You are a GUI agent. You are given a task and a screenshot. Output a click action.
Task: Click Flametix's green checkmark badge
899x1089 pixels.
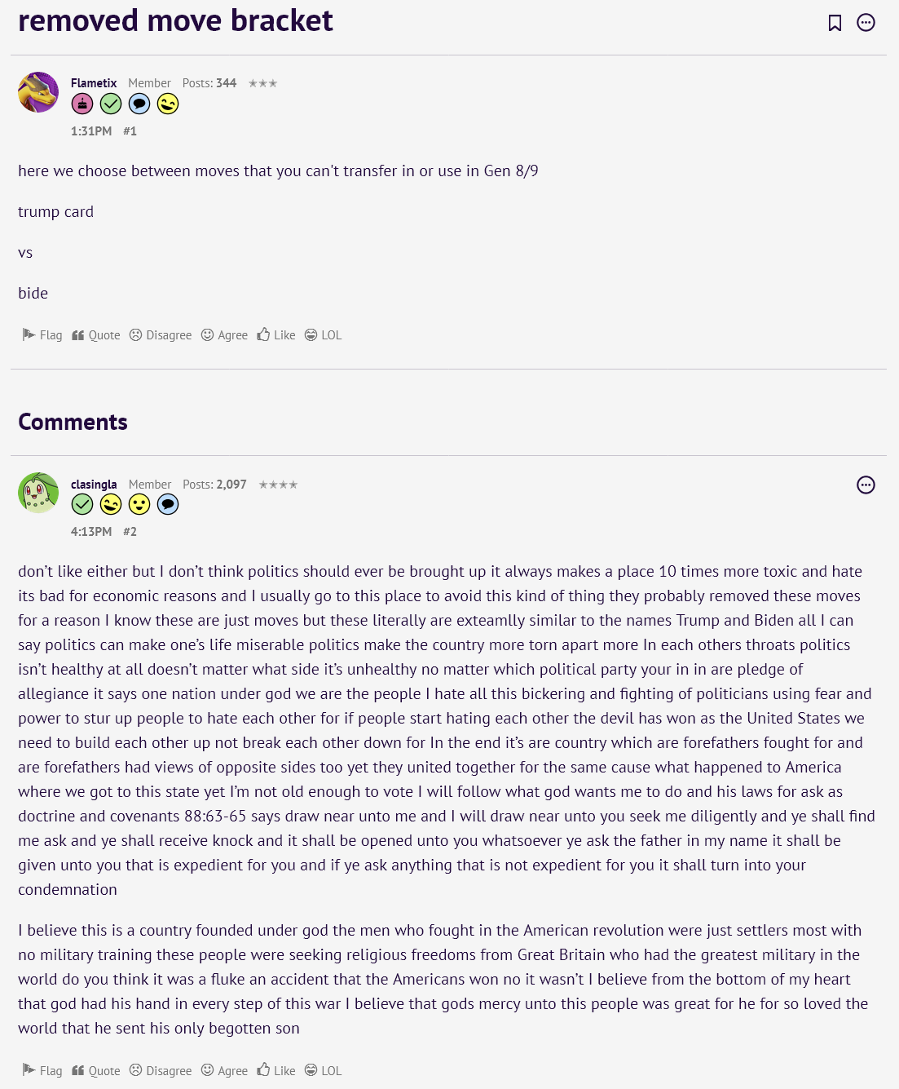[x=111, y=104]
